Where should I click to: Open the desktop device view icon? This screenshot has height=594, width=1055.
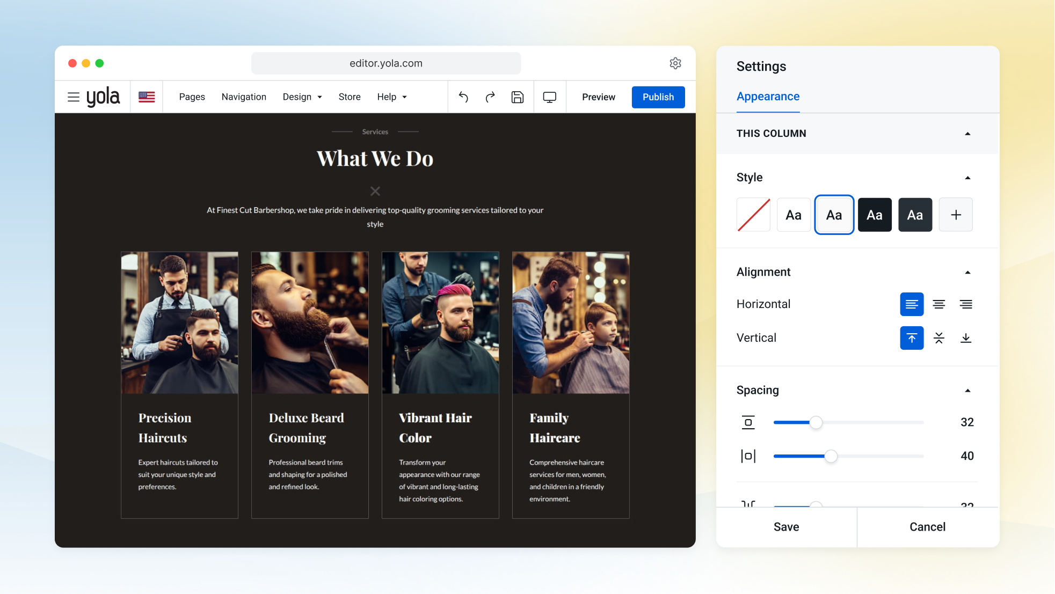tap(550, 97)
